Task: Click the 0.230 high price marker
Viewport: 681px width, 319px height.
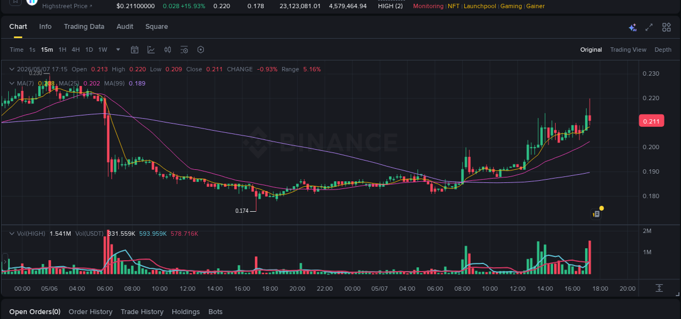Action: tap(36, 73)
